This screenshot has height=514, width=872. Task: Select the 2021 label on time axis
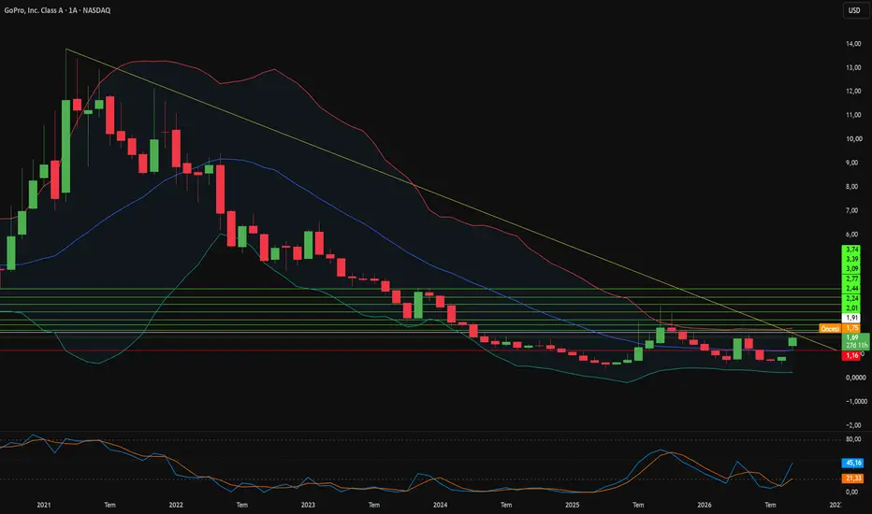(x=44, y=505)
